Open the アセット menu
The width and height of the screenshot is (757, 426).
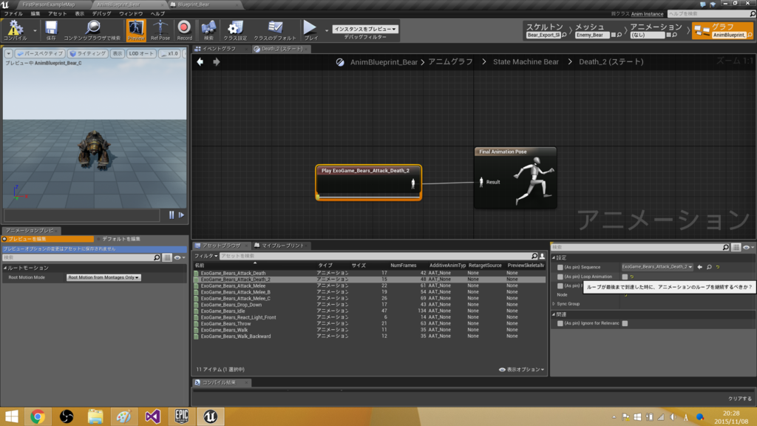(57, 13)
